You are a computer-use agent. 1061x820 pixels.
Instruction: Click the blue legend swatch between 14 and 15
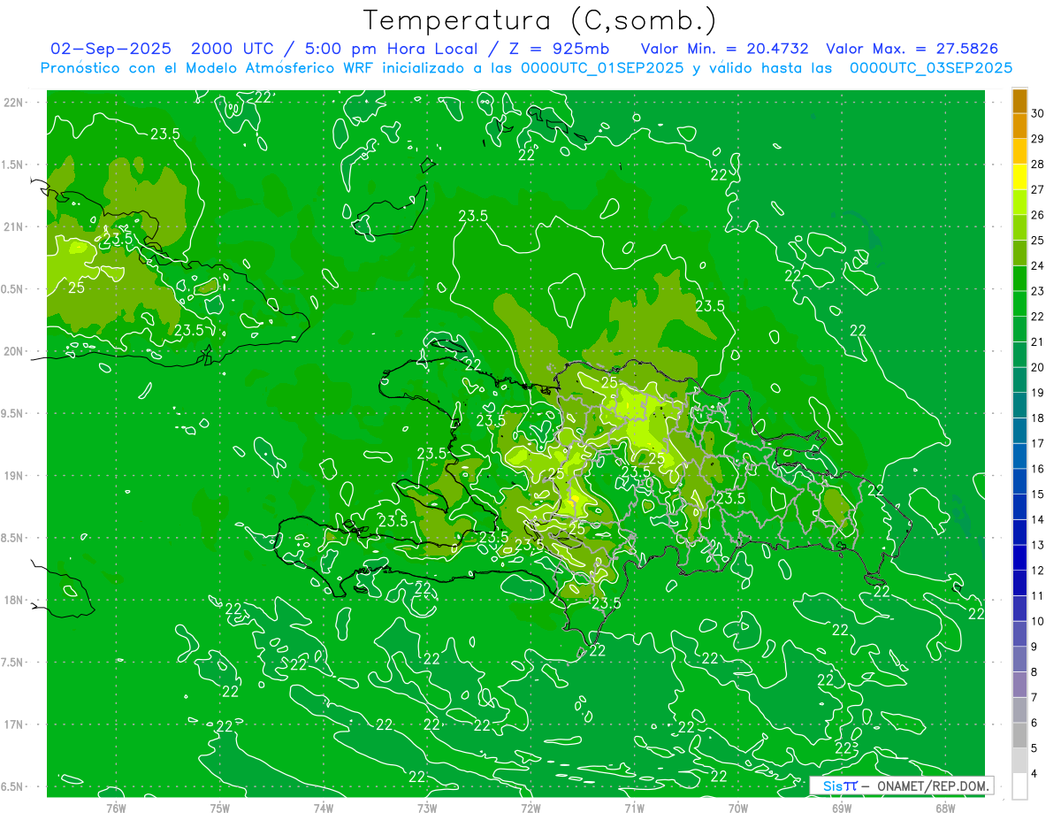1019,507
